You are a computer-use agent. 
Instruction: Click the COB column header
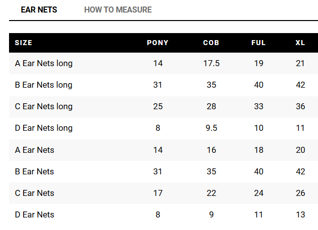point(211,43)
